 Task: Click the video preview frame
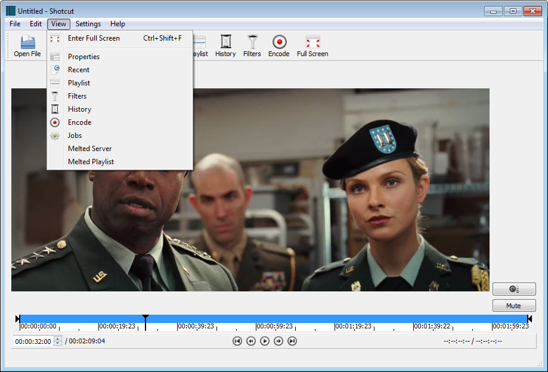(x=250, y=190)
